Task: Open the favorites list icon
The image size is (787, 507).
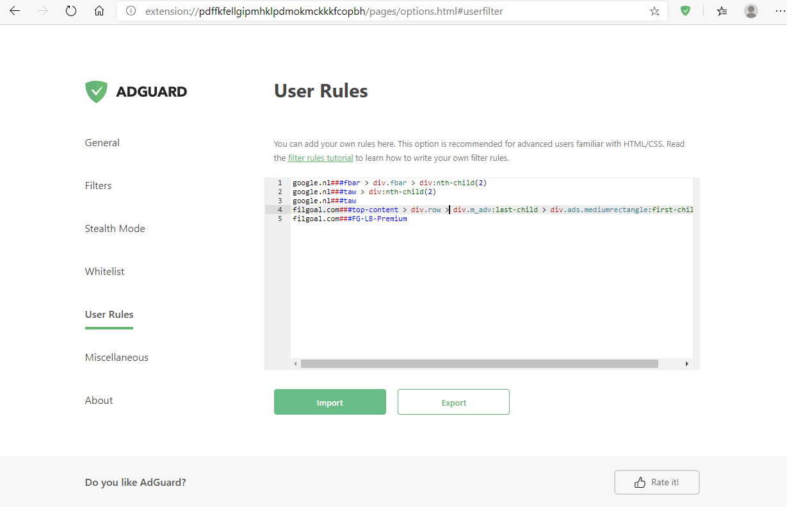Action: tap(722, 11)
